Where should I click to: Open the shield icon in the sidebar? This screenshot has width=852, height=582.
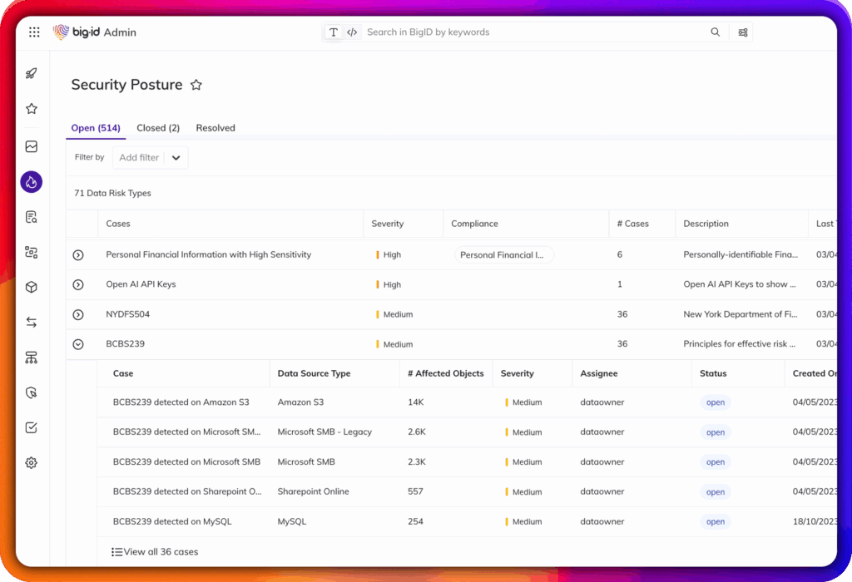tap(32, 393)
